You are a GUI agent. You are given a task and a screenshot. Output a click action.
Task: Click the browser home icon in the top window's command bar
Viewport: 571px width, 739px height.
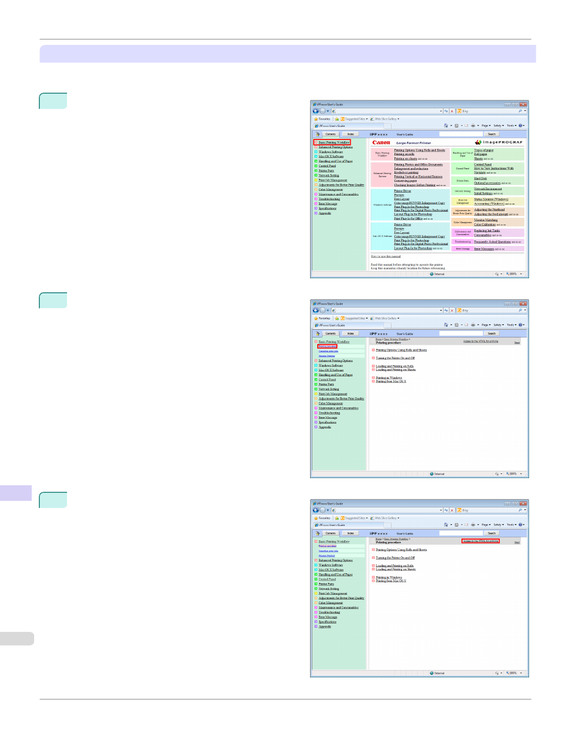pyautogui.click(x=446, y=126)
